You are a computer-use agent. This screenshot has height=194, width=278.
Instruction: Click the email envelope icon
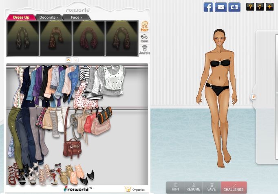tap(221, 7)
